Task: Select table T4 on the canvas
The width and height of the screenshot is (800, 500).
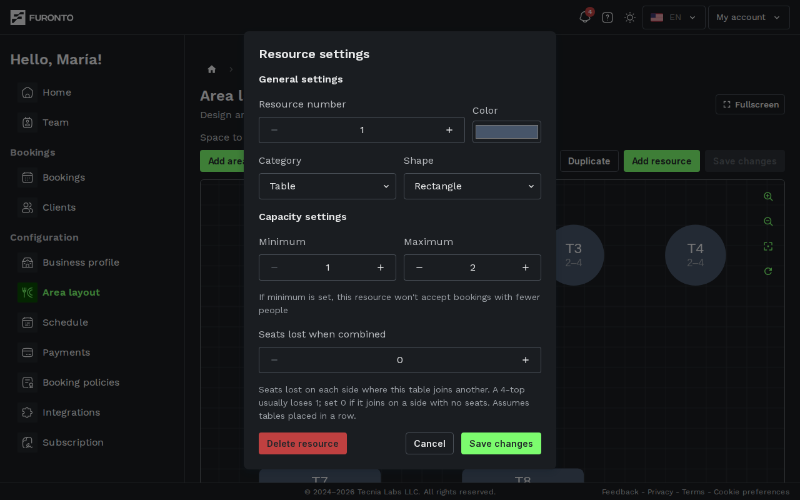Action: 696,255
